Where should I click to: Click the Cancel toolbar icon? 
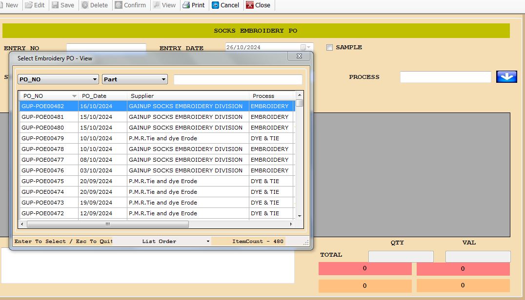215,5
